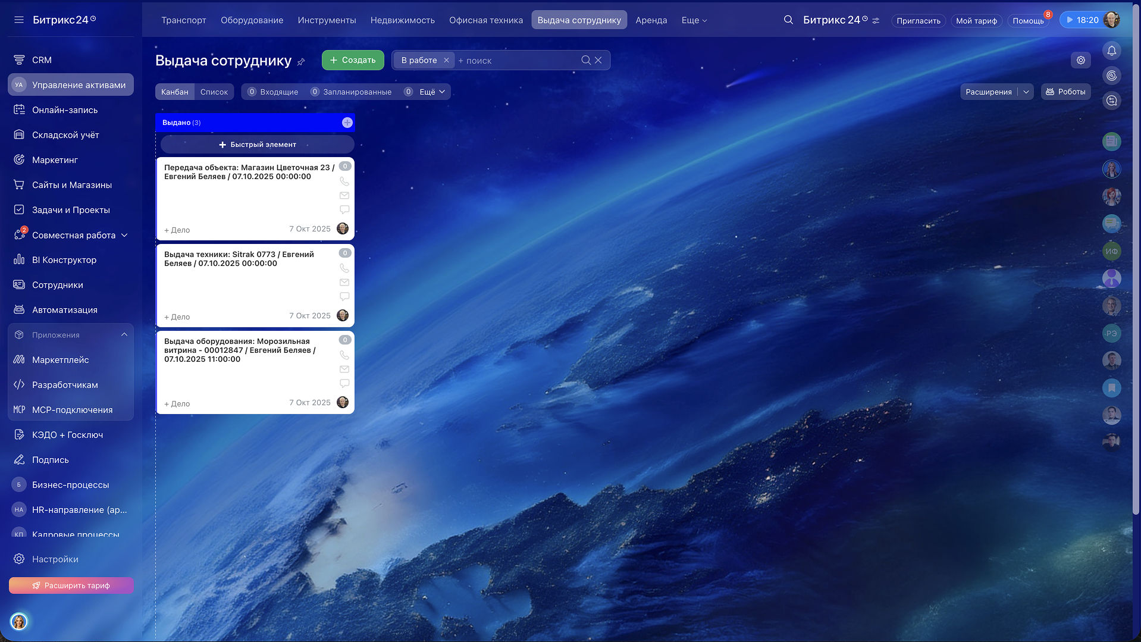
Task: Click phone icon on Морозильная витрина card
Action: pos(344,355)
